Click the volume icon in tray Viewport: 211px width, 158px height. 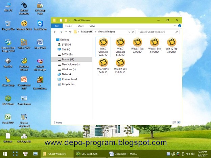193,154
